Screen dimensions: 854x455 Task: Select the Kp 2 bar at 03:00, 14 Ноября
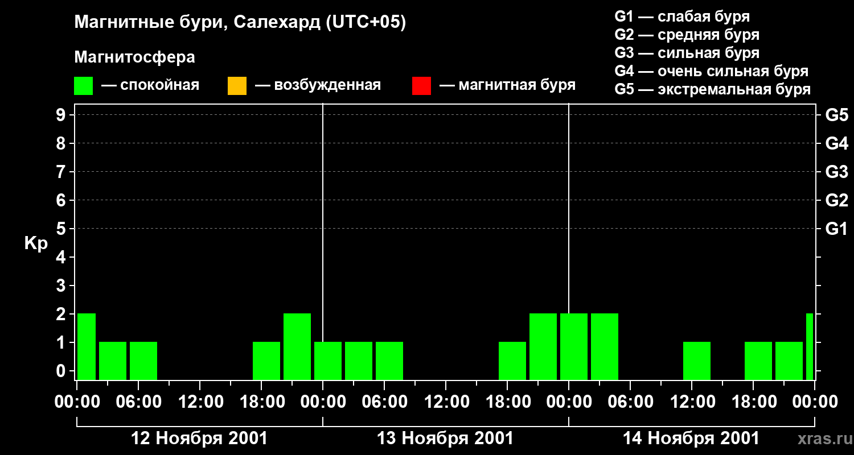605,346
